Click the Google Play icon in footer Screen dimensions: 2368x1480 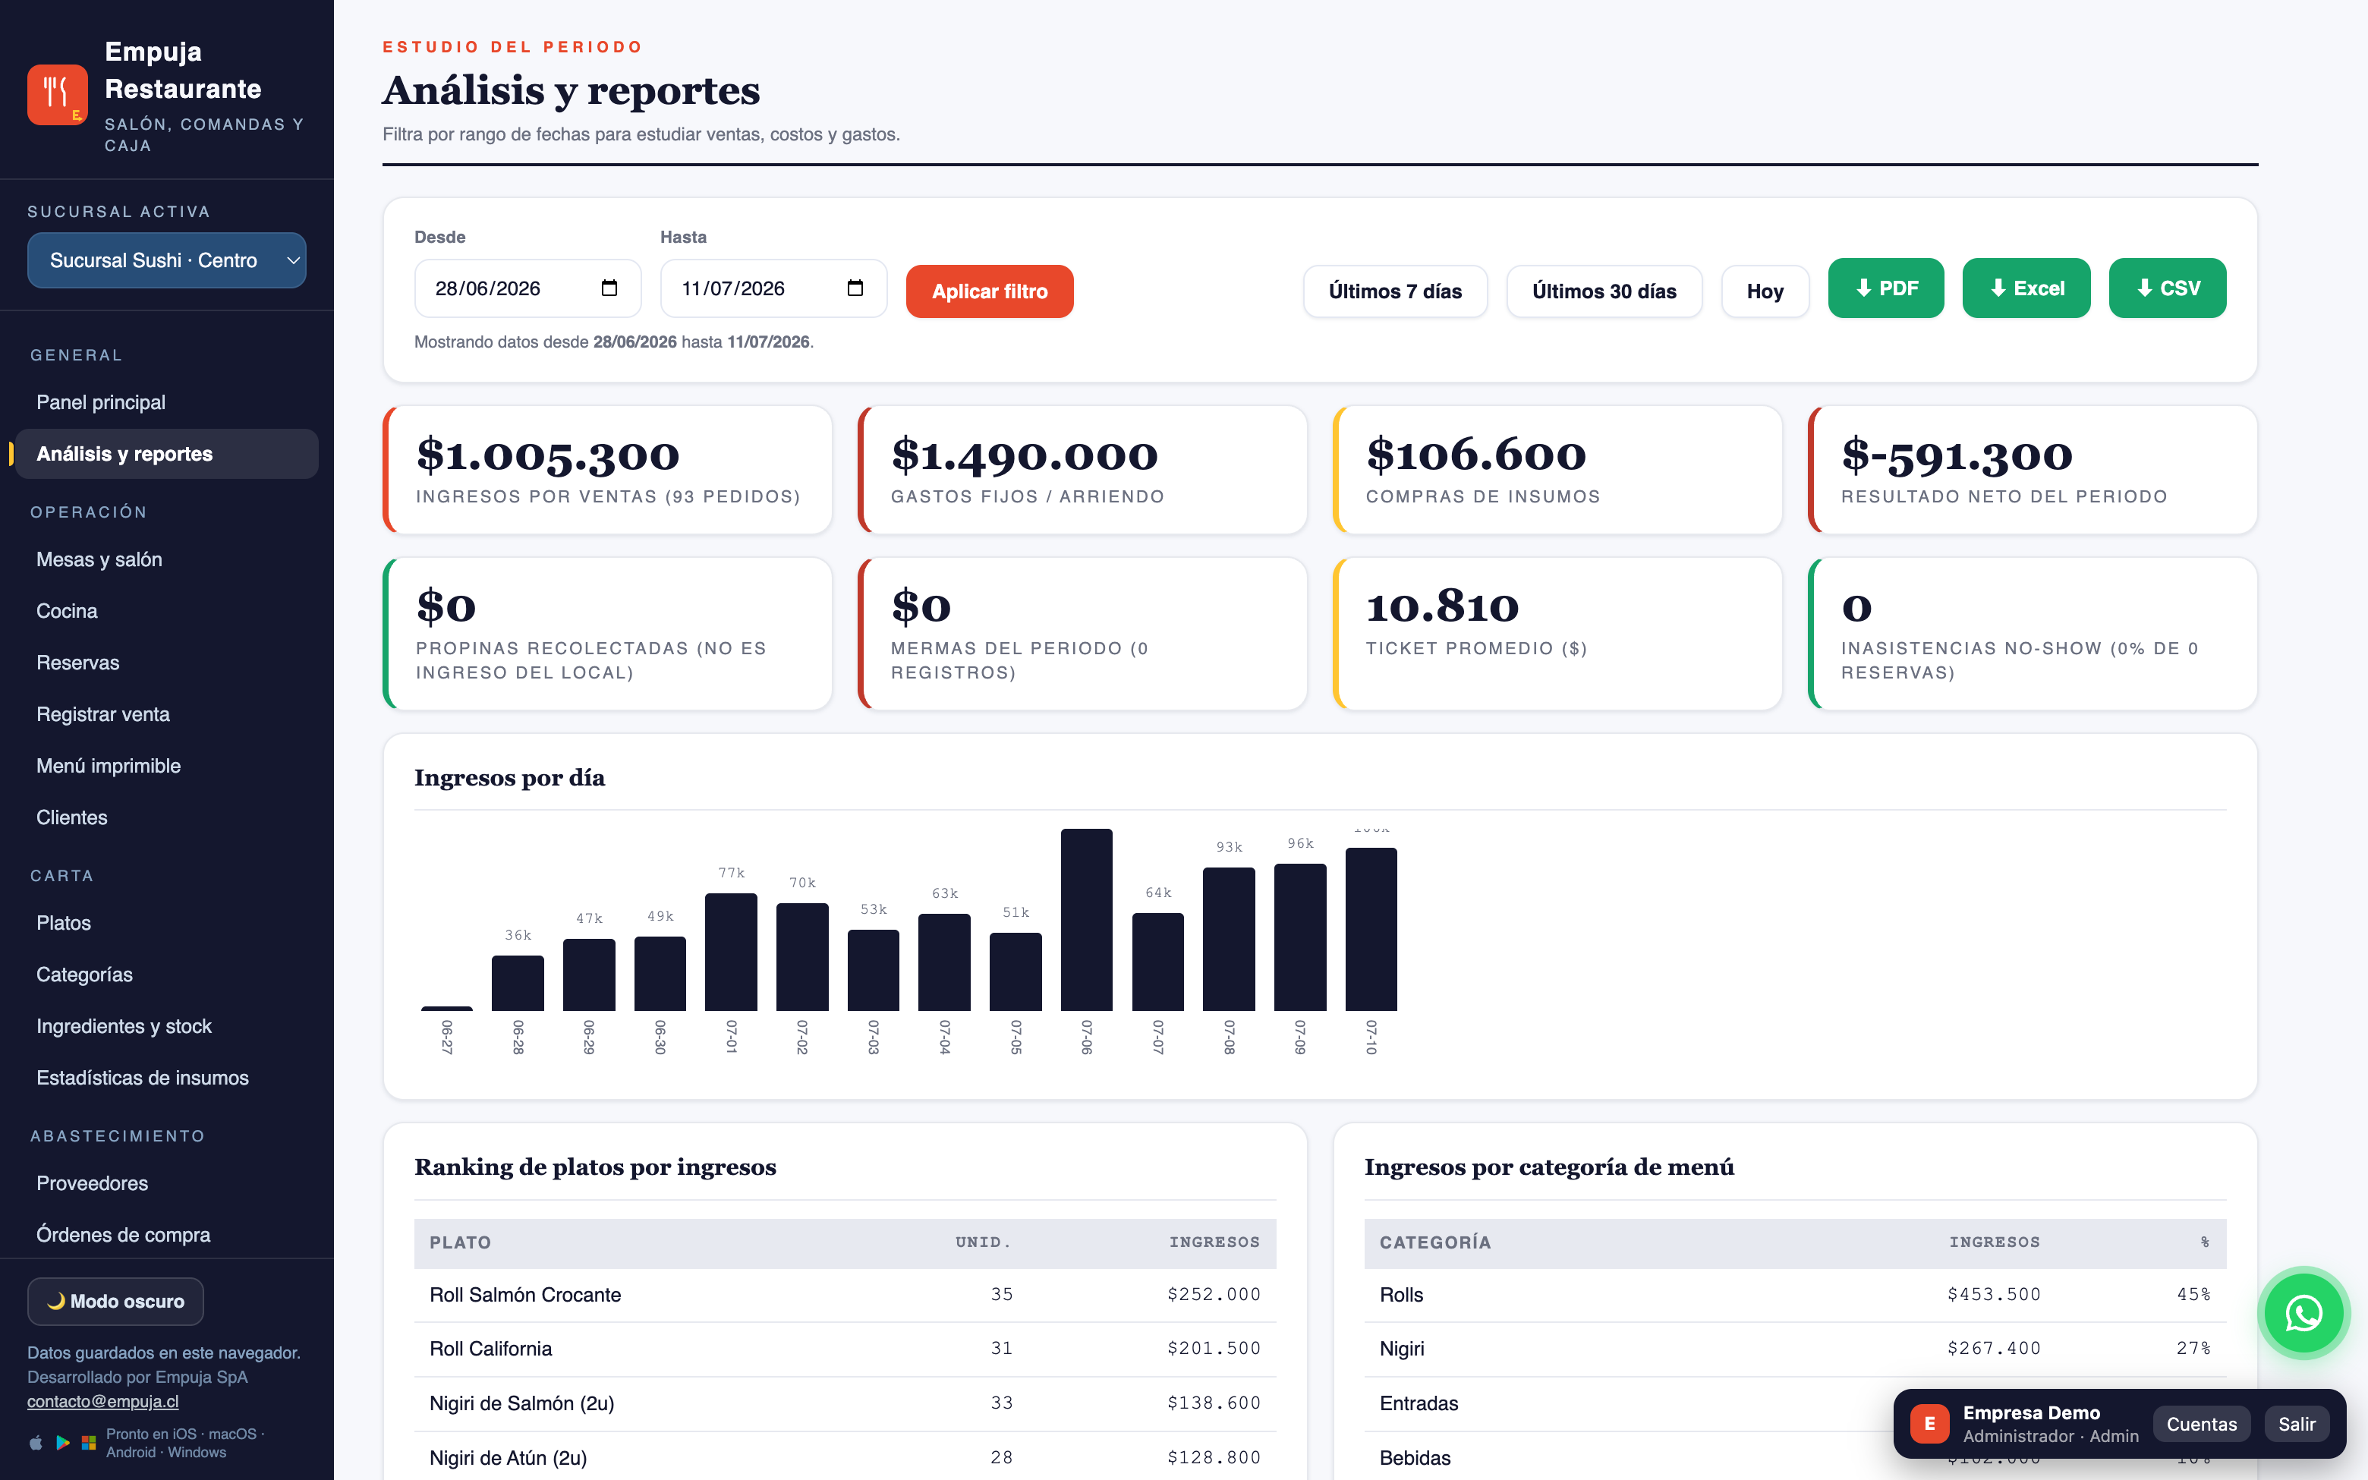[x=63, y=1443]
